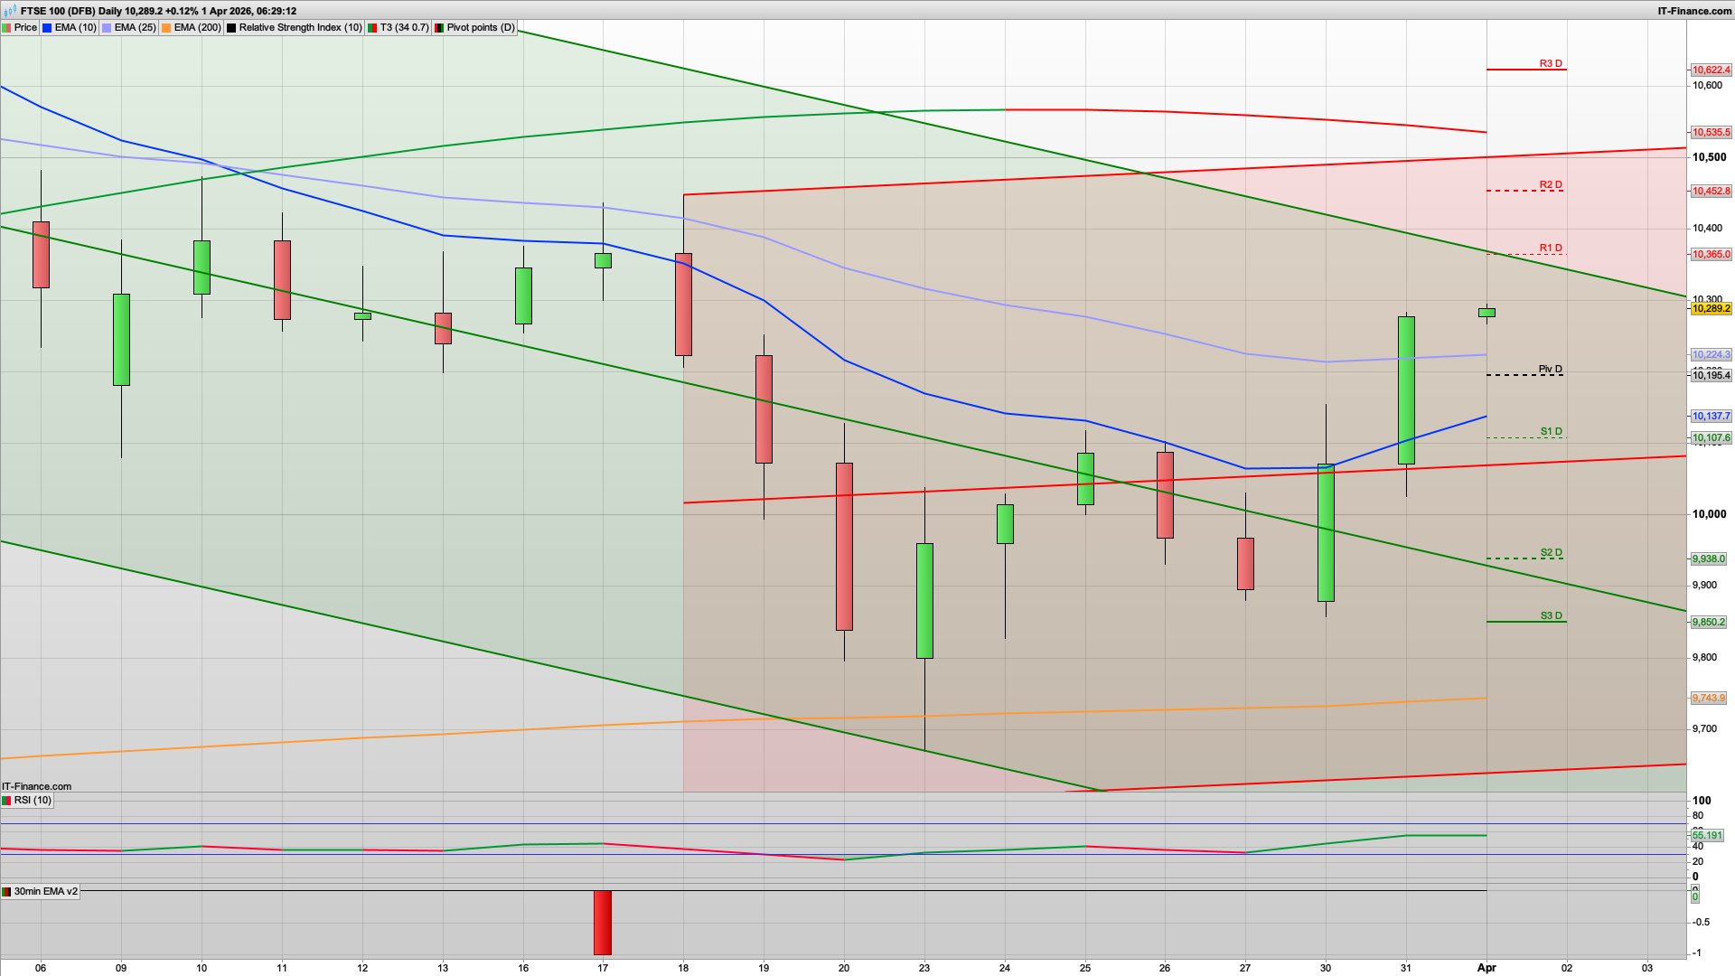The image size is (1735, 976).
Task: Click the Piv D pivot line label
Action: tap(1551, 369)
